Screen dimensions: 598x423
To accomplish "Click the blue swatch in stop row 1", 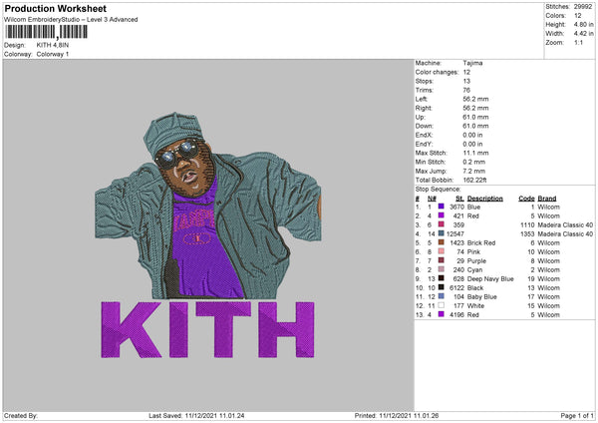I will [441, 207].
